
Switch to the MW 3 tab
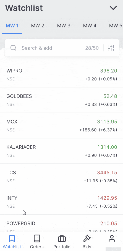64,26
